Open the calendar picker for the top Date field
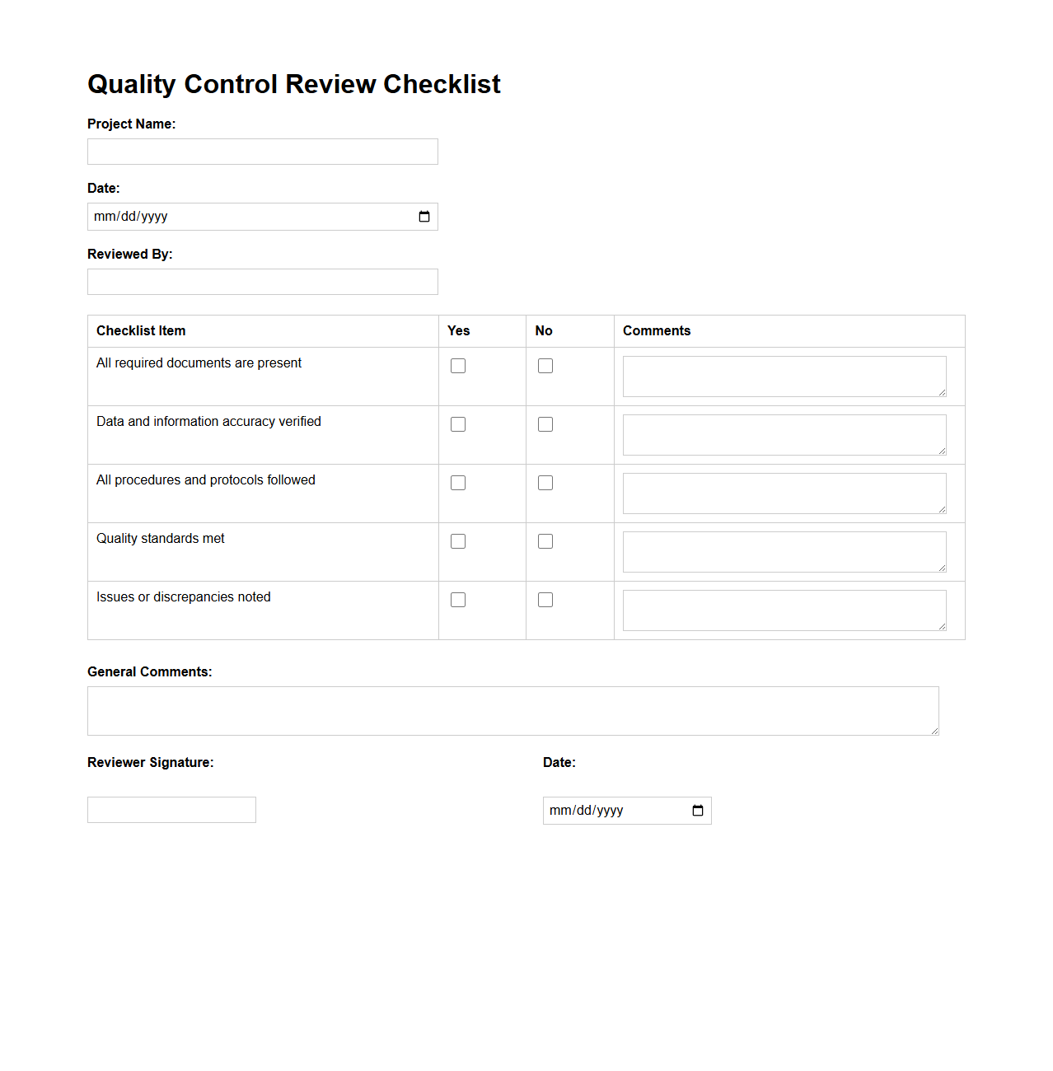The height and width of the screenshot is (1071, 1053). pos(424,217)
